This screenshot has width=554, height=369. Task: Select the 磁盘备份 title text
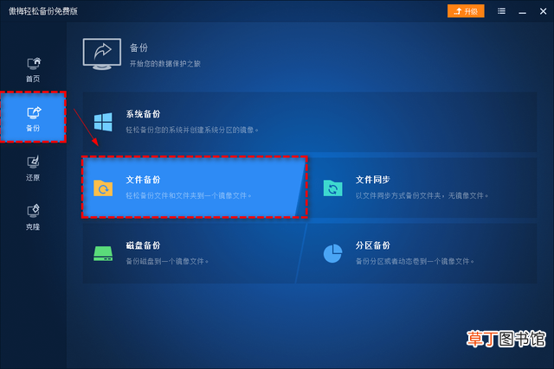143,245
